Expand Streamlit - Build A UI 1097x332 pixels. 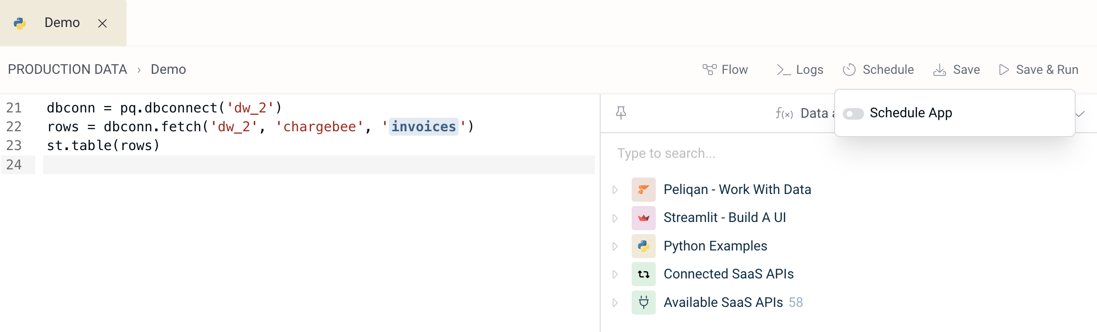[x=615, y=218]
